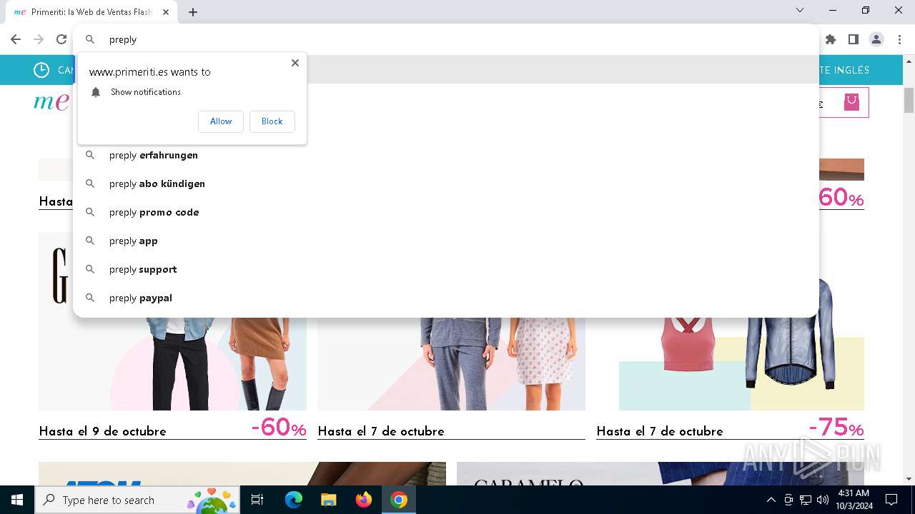915x514 pixels.
Task: Open the Action Center notifications icon
Action: click(891, 500)
